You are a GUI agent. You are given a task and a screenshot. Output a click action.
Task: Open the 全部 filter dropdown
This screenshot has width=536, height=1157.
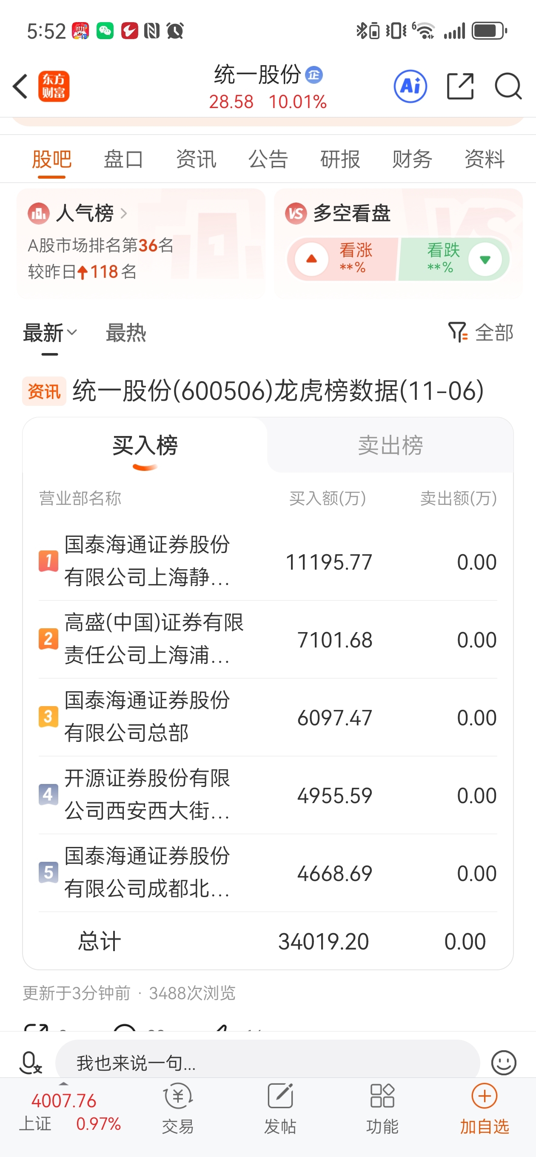(x=481, y=333)
